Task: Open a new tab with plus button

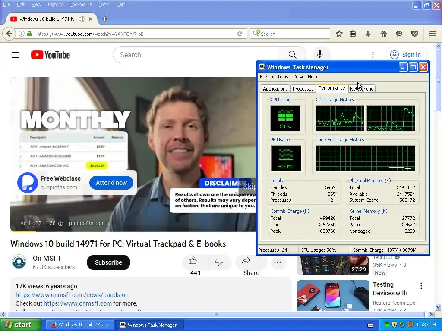Action: 105,19
